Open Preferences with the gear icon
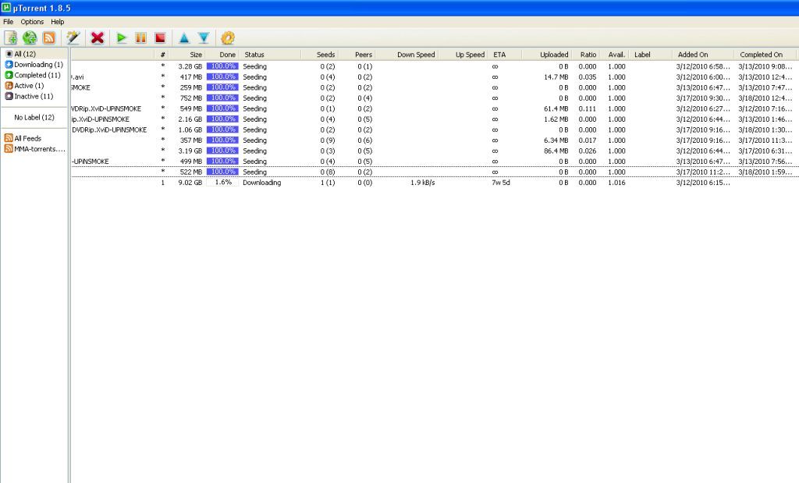 point(228,37)
